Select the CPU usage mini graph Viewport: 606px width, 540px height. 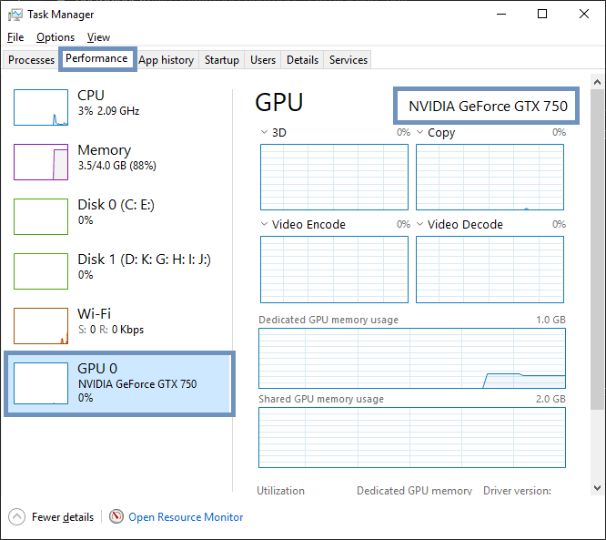[x=41, y=107]
